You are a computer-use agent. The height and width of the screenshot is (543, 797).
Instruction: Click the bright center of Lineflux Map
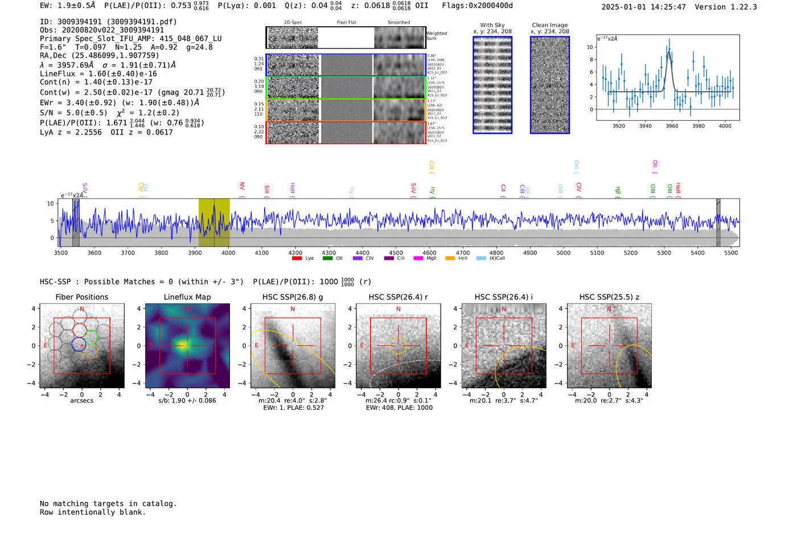tap(183, 344)
